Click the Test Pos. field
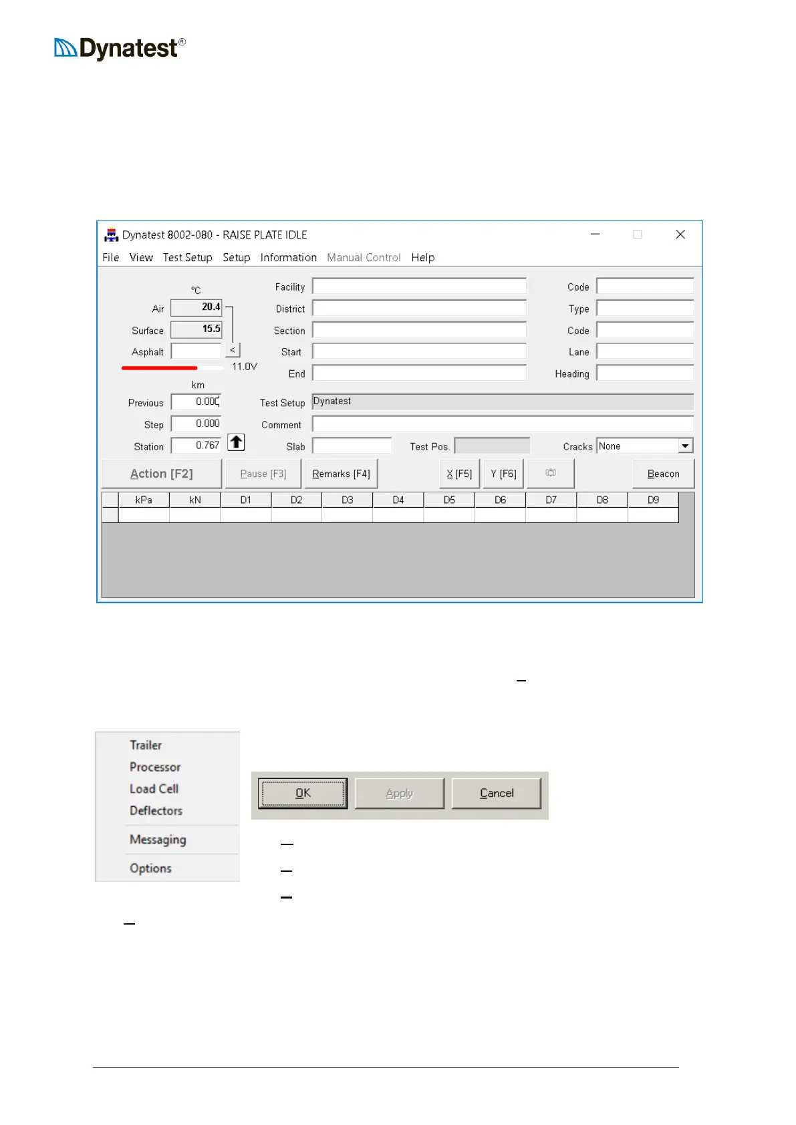The height and width of the screenshot is (1125, 796). [493, 446]
